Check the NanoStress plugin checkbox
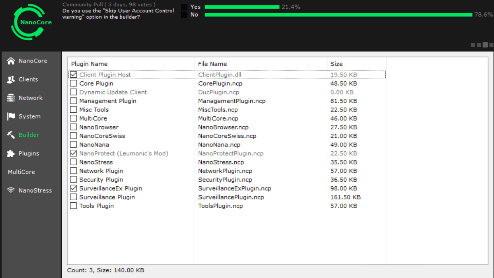Viewport: 494px width, 278px height. point(73,162)
